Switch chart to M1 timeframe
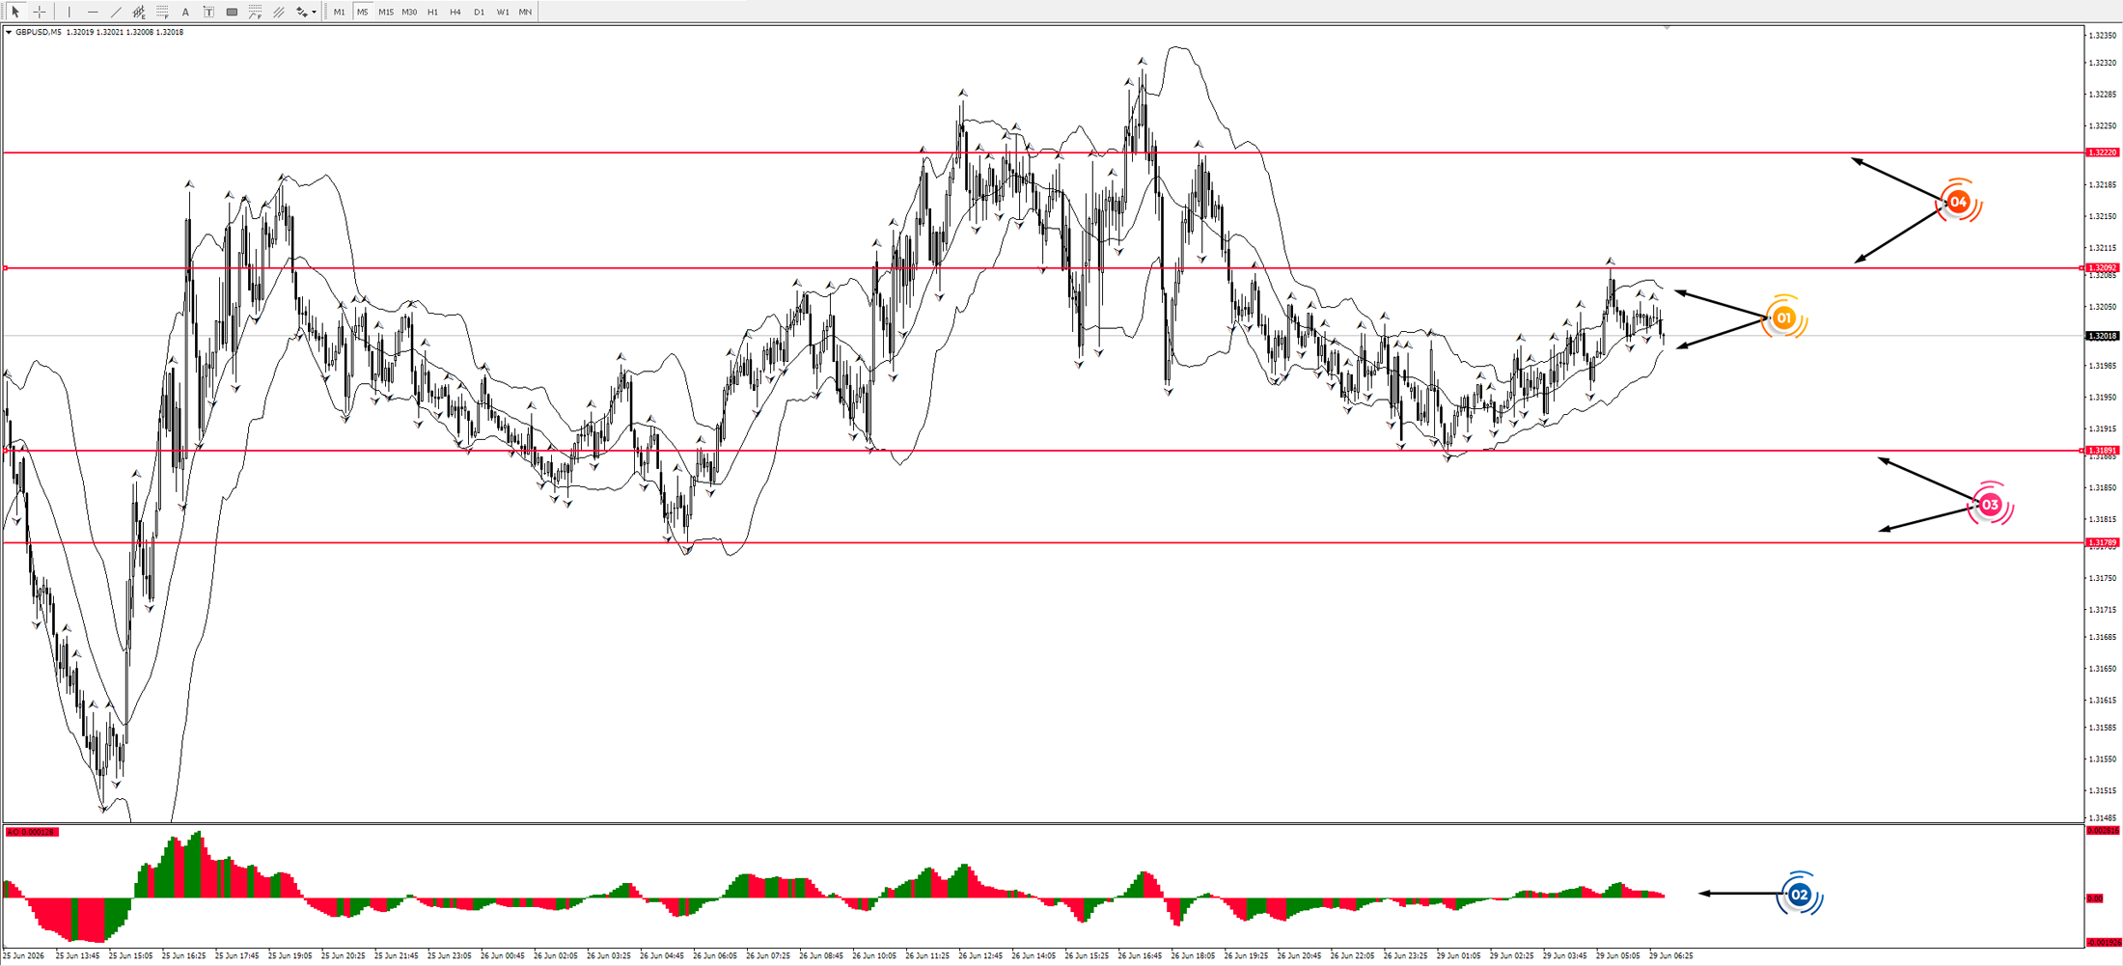 click(x=340, y=12)
